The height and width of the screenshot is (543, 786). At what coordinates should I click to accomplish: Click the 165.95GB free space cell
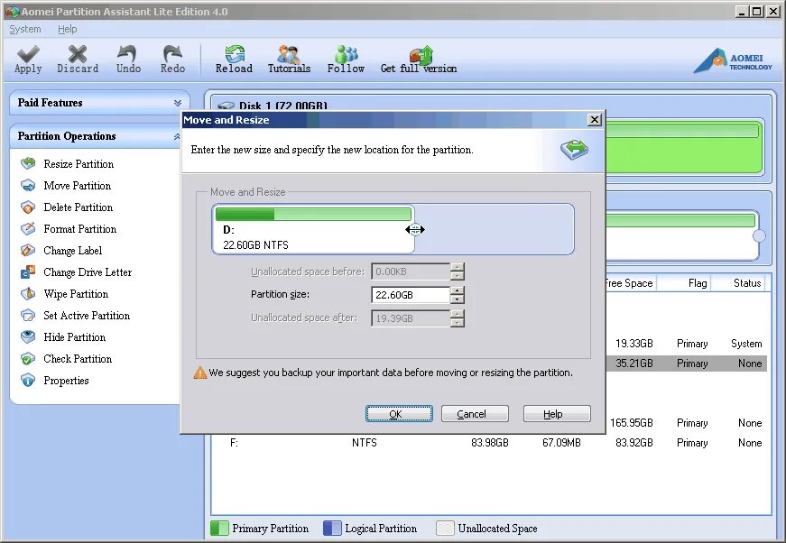[631, 423]
